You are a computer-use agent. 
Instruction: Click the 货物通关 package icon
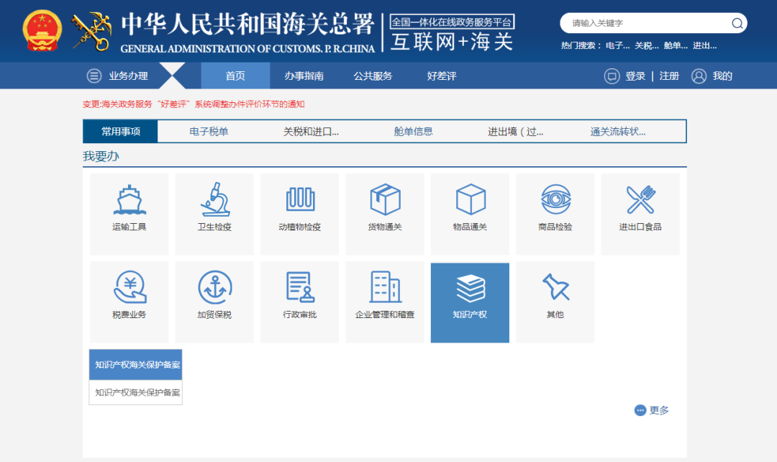385,204
